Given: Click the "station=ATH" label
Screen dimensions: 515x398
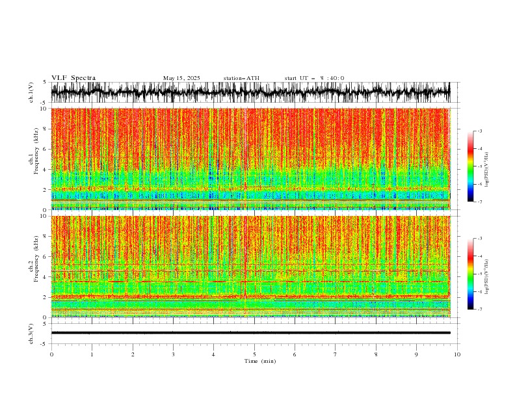Looking at the screenshot, I should tap(241, 78).
